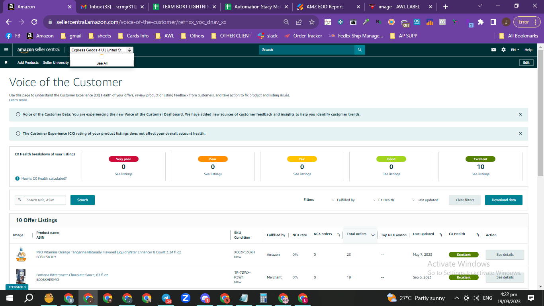The width and height of the screenshot is (544, 306).
Task: Click the MiO Vitamins product thumbnail
Action: [x=21, y=255]
